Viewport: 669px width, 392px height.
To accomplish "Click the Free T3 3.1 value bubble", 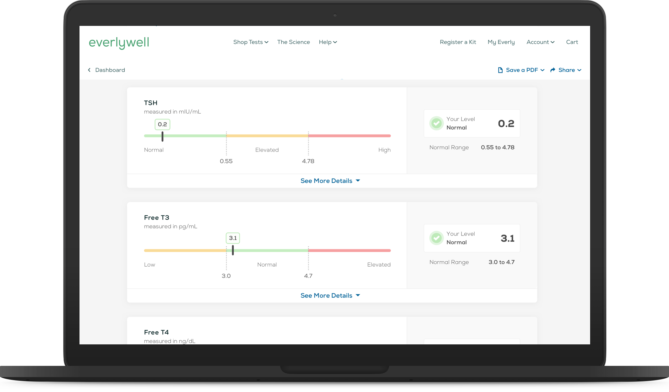I will (x=233, y=238).
